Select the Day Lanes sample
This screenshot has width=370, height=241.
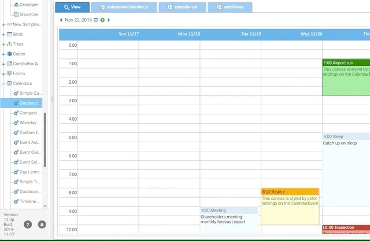click(x=29, y=172)
